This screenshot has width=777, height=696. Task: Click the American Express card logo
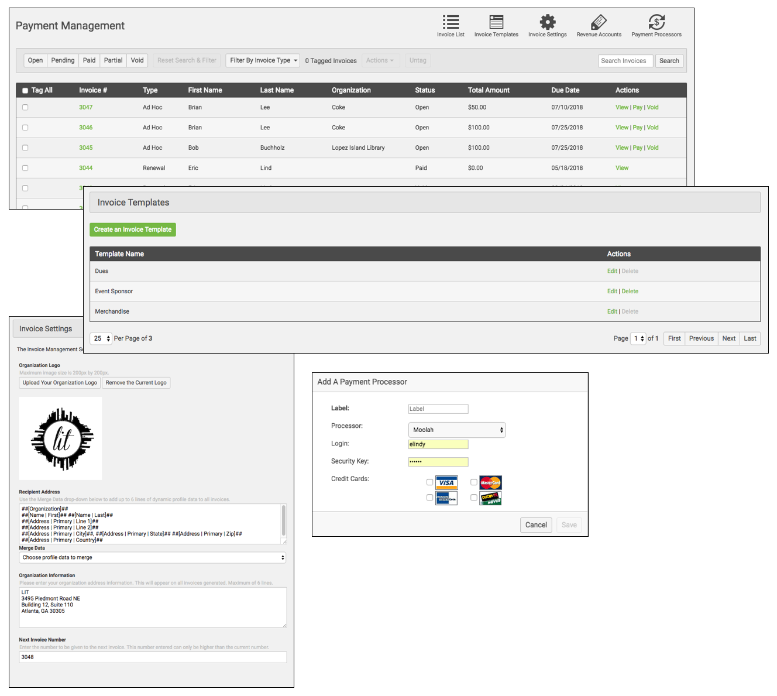(446, 498)
